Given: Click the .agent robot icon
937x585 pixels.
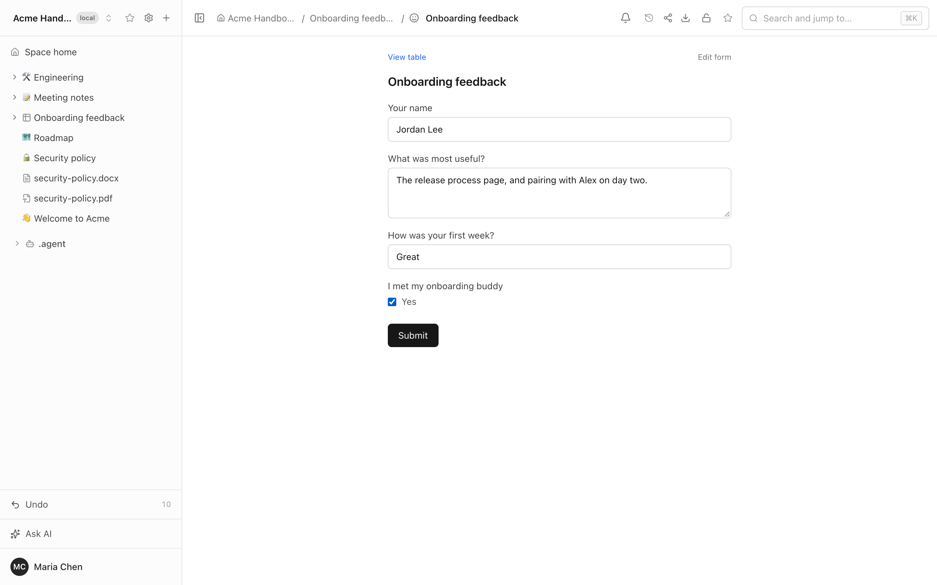Looking at the screenshot, I should point(30,244).
